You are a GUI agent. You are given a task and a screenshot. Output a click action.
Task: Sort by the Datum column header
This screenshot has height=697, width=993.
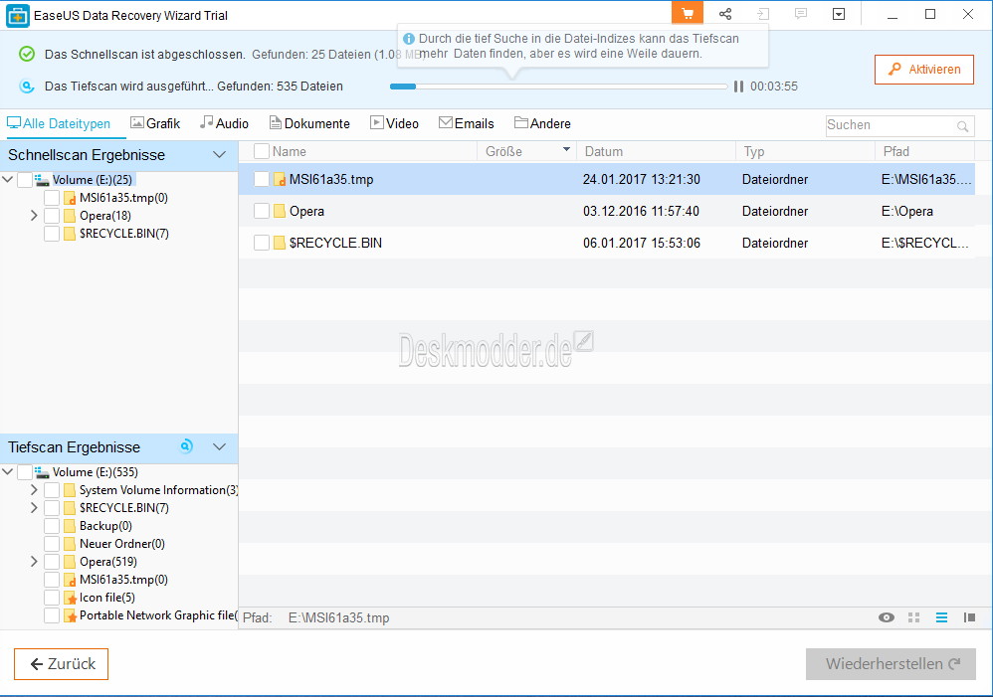pos(656,151)
